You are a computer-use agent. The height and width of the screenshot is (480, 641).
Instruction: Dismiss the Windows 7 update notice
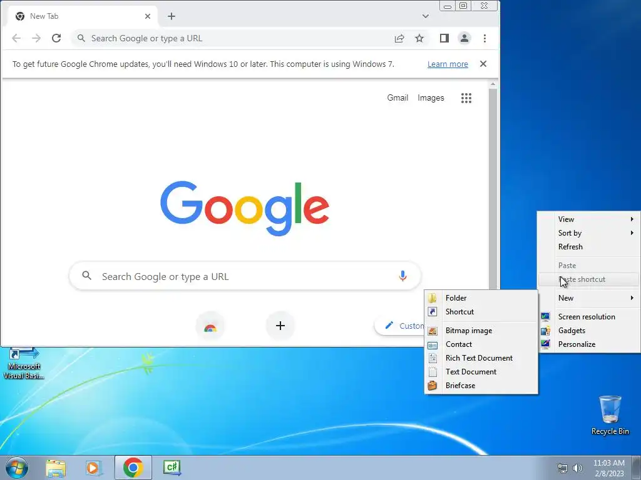(x=483, y=64)
